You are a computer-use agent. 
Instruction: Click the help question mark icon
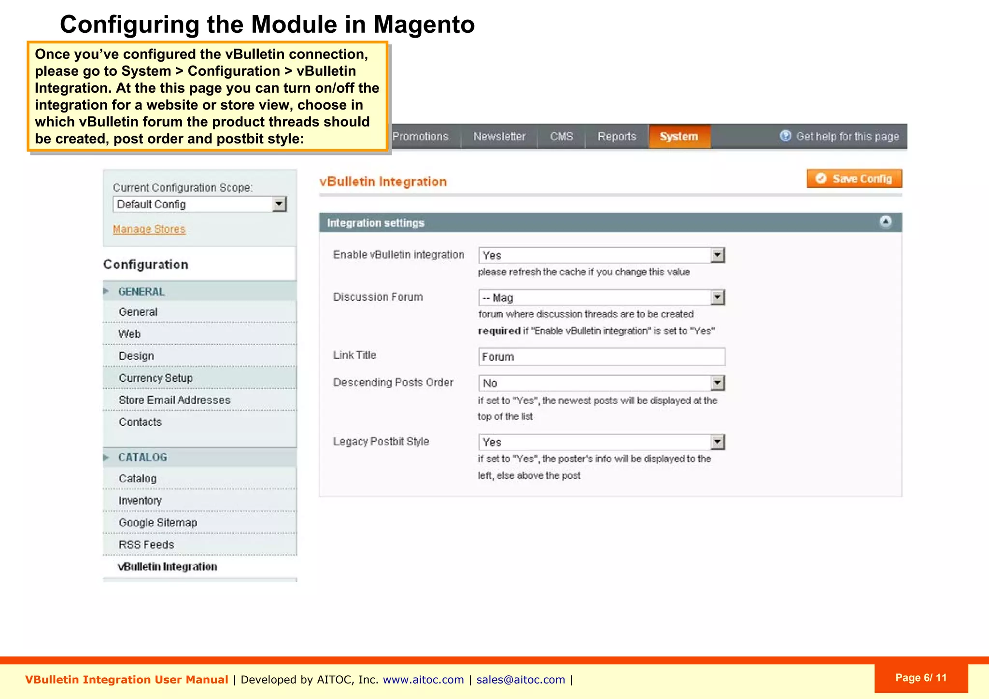point(785,136)
